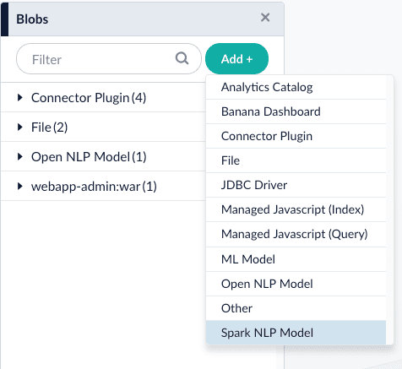
Task: Pick Open NLP Model in Add menu
Action: [296, 284]
